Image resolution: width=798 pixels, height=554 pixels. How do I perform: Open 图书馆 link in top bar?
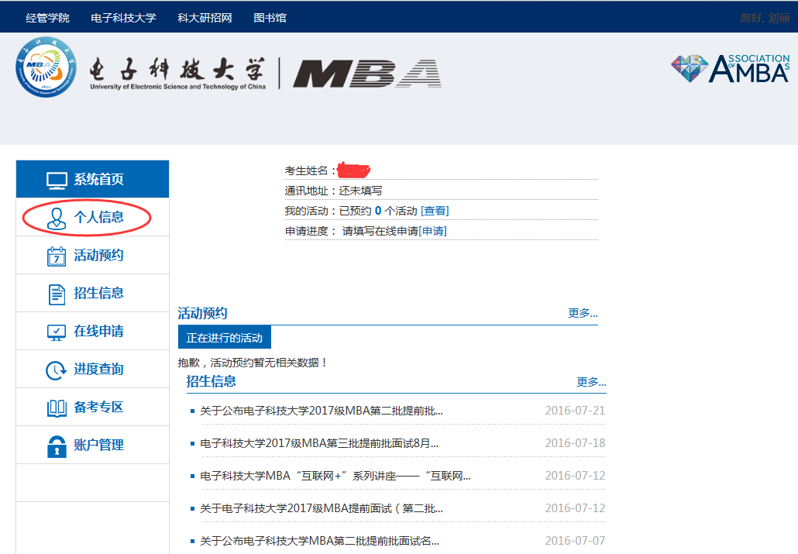270,18
